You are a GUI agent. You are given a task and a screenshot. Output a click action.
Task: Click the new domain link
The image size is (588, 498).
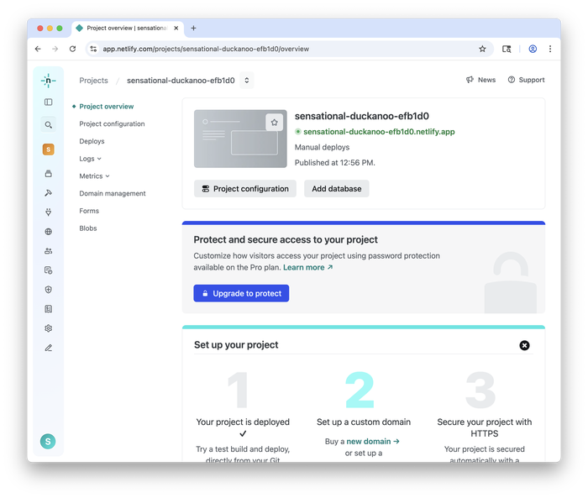(x=373, y=442)
